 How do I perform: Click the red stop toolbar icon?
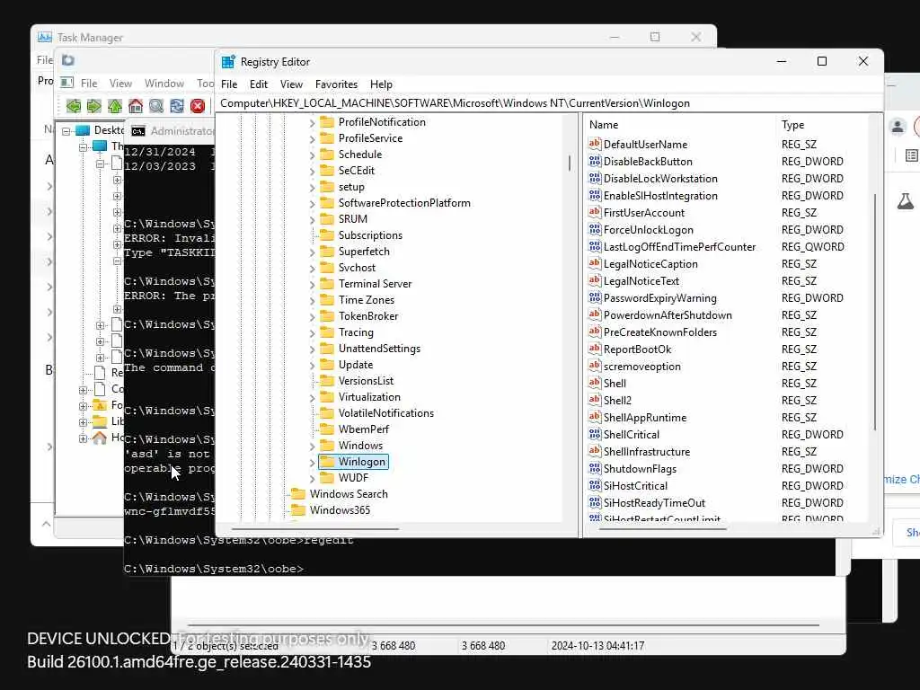click(x=198, y=106)
